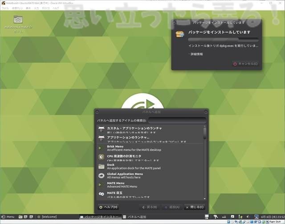Click キャンセル(C) in the install dialog
The image size is (285, 224).
coord(245,64)
